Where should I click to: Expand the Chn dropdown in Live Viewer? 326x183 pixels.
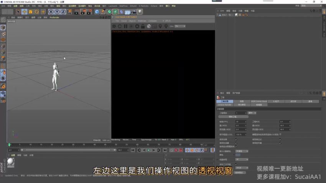180,26
